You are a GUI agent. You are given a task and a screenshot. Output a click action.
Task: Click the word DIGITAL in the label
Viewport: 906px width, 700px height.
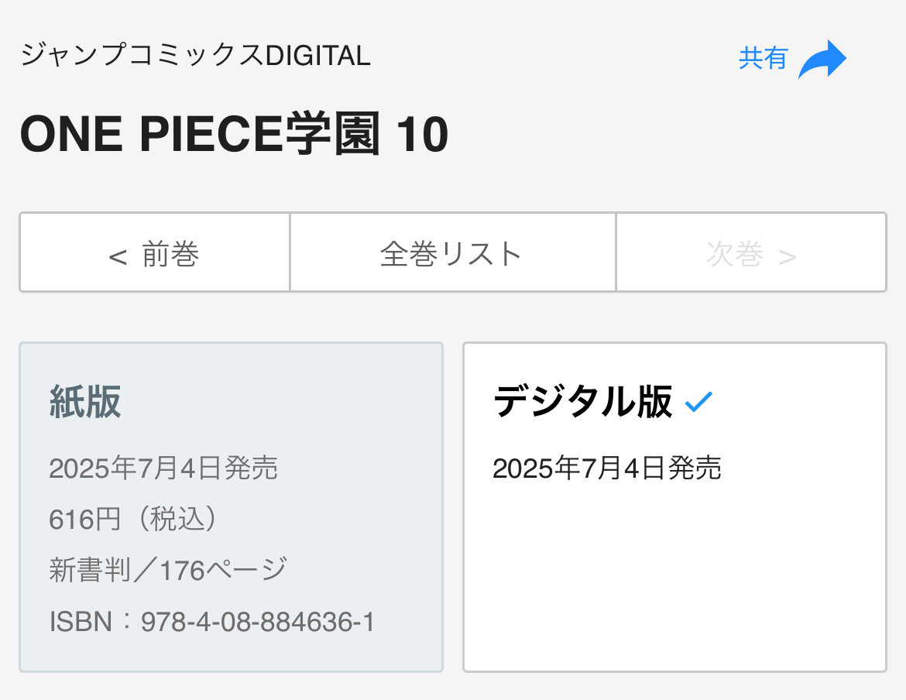tap(318, 56)
